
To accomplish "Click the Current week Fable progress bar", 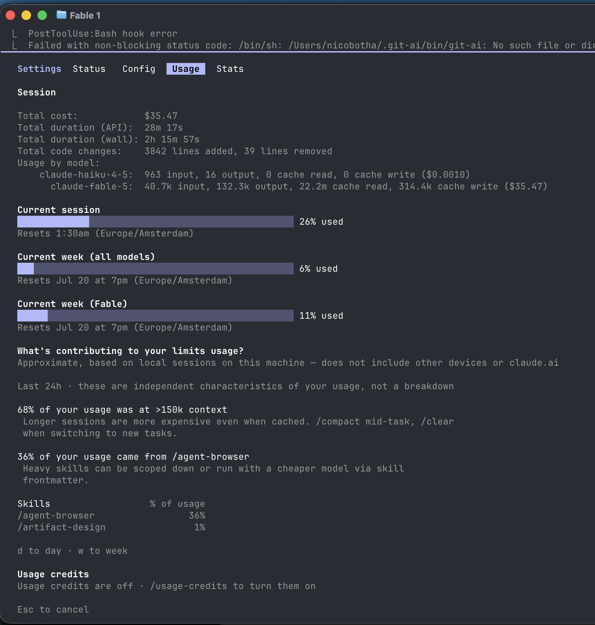I will point(155,316).
